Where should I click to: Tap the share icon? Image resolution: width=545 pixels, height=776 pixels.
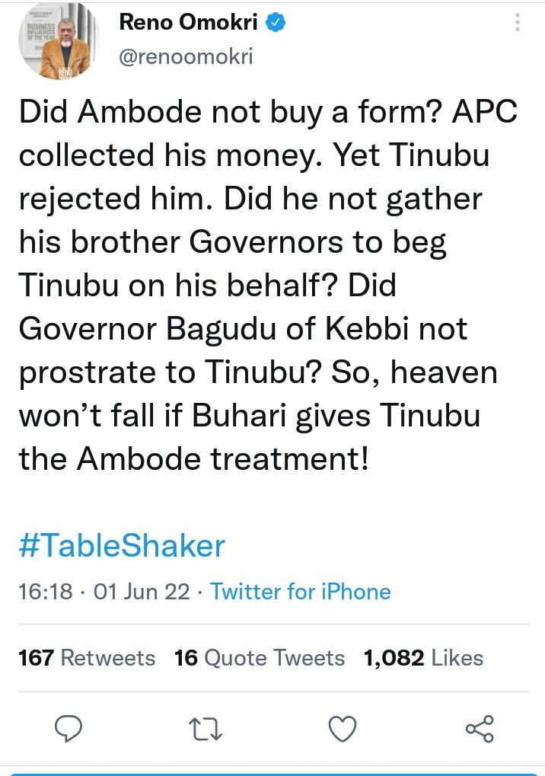(479, 730)
